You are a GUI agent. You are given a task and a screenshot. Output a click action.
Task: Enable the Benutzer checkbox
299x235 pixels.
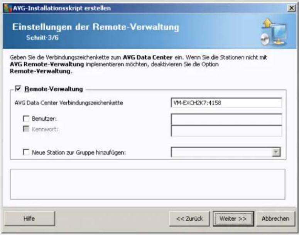(x=26, y=118)
